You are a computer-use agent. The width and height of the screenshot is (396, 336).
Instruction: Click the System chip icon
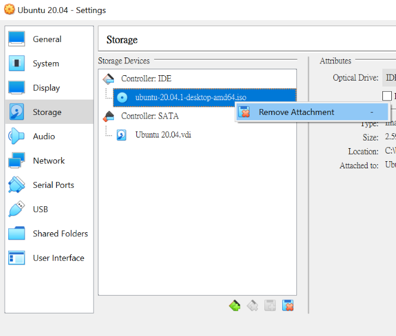point(17,63)
